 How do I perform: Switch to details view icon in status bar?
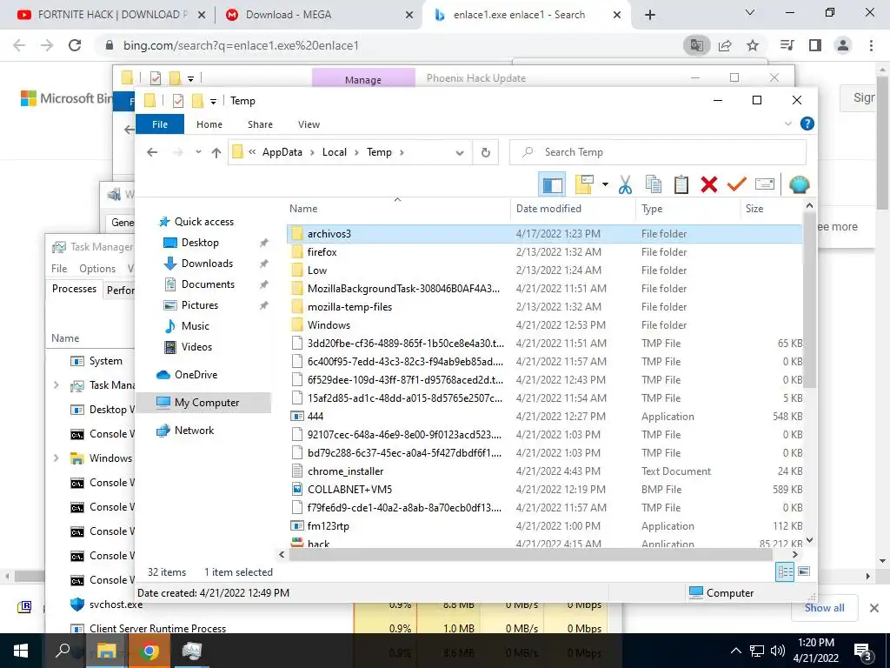(786, 572)
